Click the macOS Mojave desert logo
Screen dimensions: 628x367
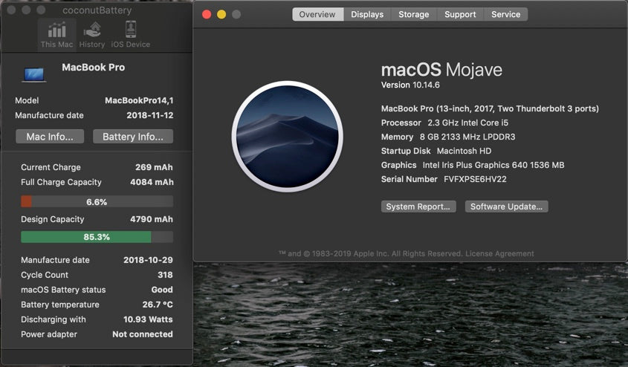[288, 137]
